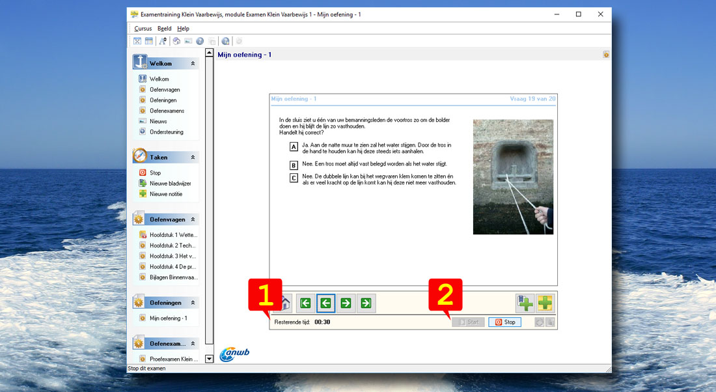Screen dimensions: 716x392
Task: Collapse the Oefenvragen sidebar section
Action: (193, 220)
